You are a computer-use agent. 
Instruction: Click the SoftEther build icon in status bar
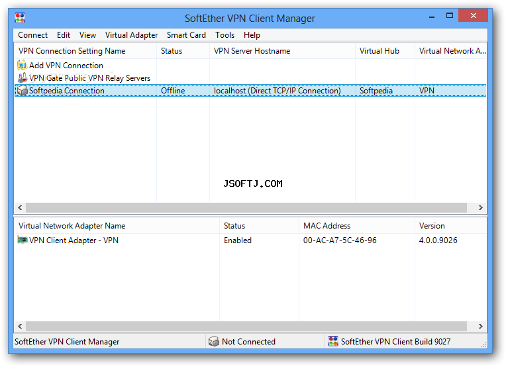click(x=332, y=341)
